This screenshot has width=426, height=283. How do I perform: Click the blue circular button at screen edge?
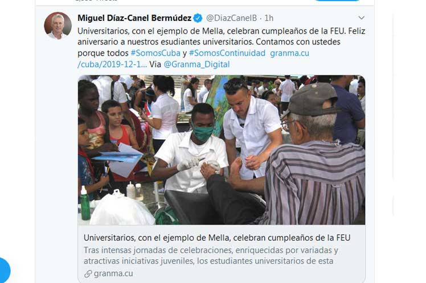coord(4,270)
